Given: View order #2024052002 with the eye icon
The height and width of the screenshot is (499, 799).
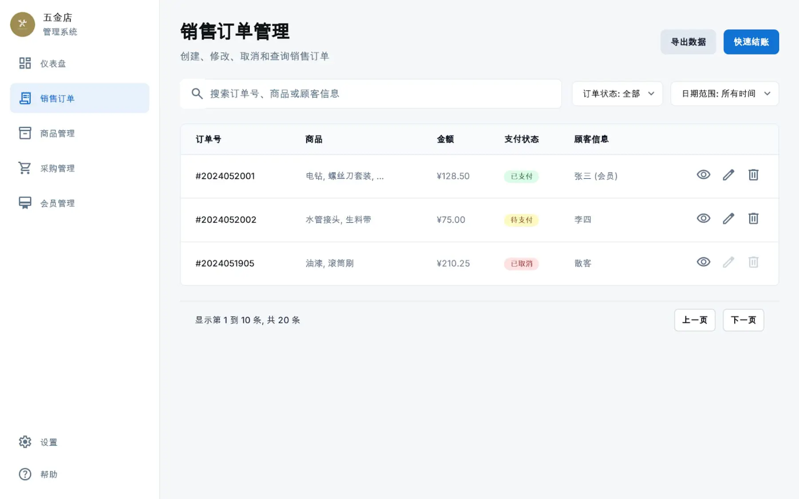Looking at the screenshot, I should 703,218.
